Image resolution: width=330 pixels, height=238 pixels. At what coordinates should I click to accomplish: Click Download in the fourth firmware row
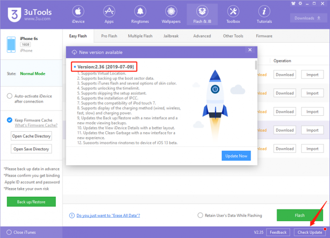pyautogui.click(x=285, y=130)
